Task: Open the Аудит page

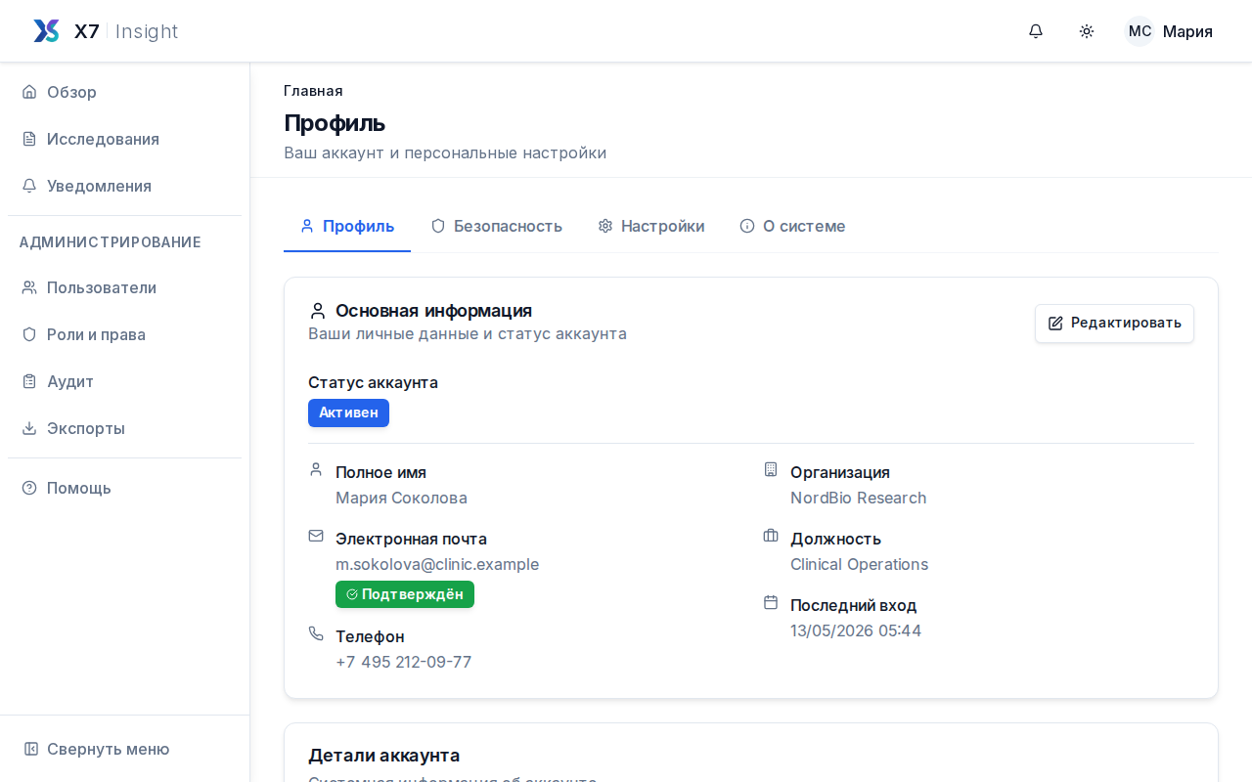Action: click(x=124, y=381)
